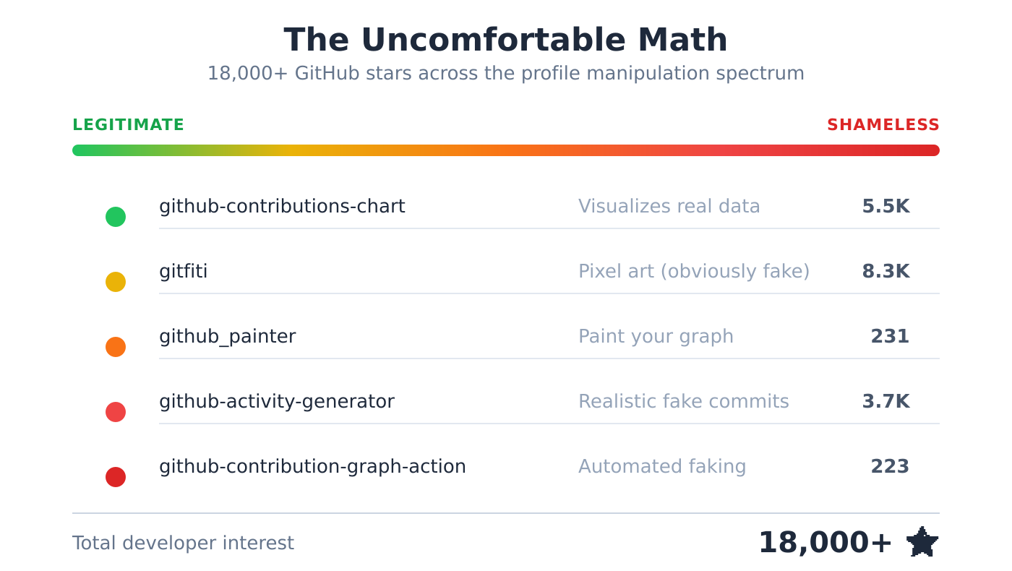Click the middle of the gradient spectrum bar
Screen dimensions: 1012x571
(506, 150)
